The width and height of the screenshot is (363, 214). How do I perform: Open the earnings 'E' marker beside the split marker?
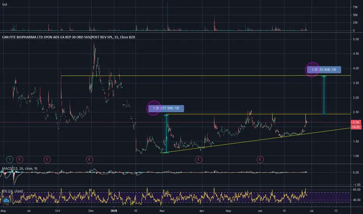20,160
